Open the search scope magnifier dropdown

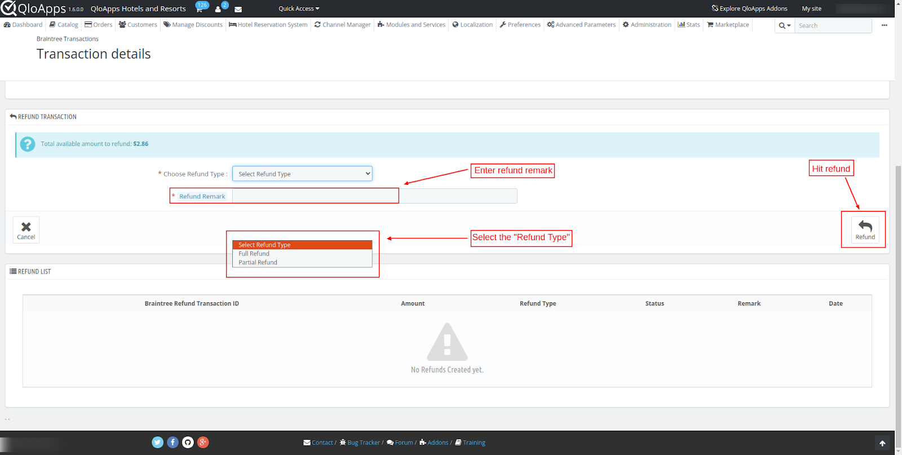tap(785, 25)
